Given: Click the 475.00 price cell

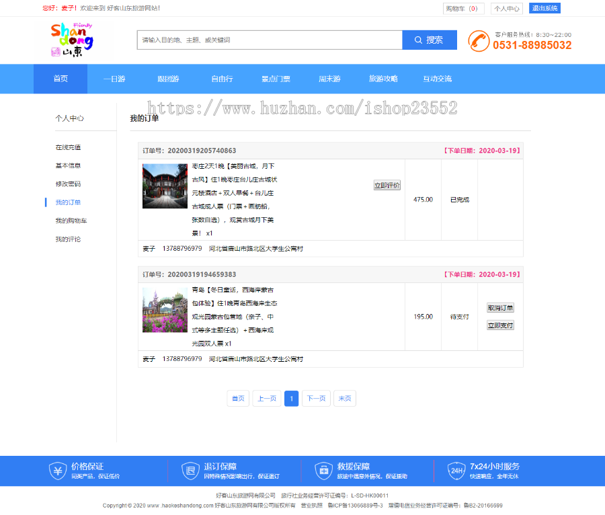Looking at the screenshot, I should click(x=424, y=200).
